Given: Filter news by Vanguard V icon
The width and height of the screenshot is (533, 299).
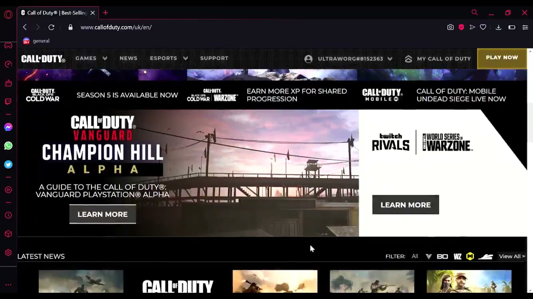Looking at the screenshot, I should click(x=428, y=256).
